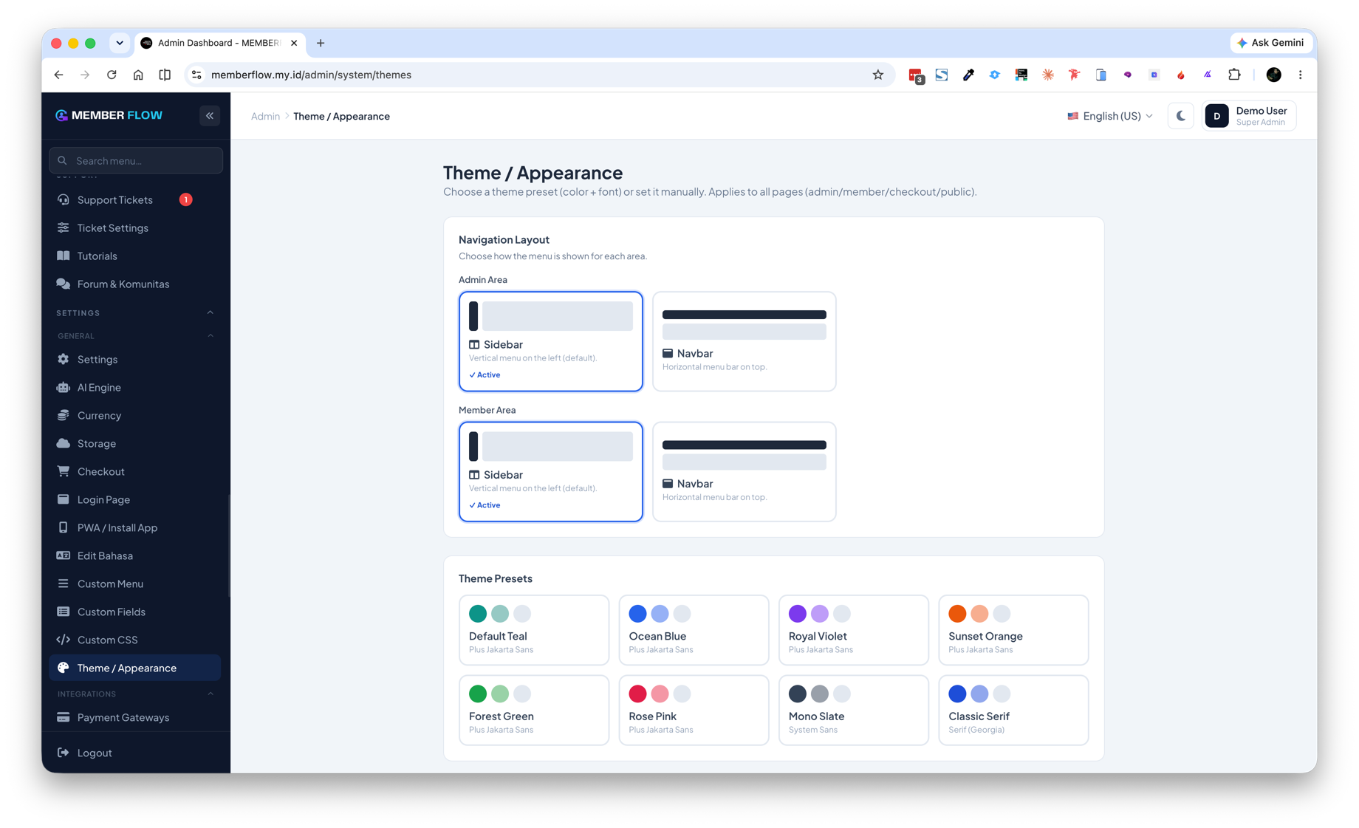The width and height of the screenshot is (1359, 828).
Task: Open Demo User profile menu
Action: [x=1249, y=116]
